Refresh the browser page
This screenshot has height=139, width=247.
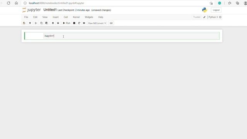coord(8,3)
